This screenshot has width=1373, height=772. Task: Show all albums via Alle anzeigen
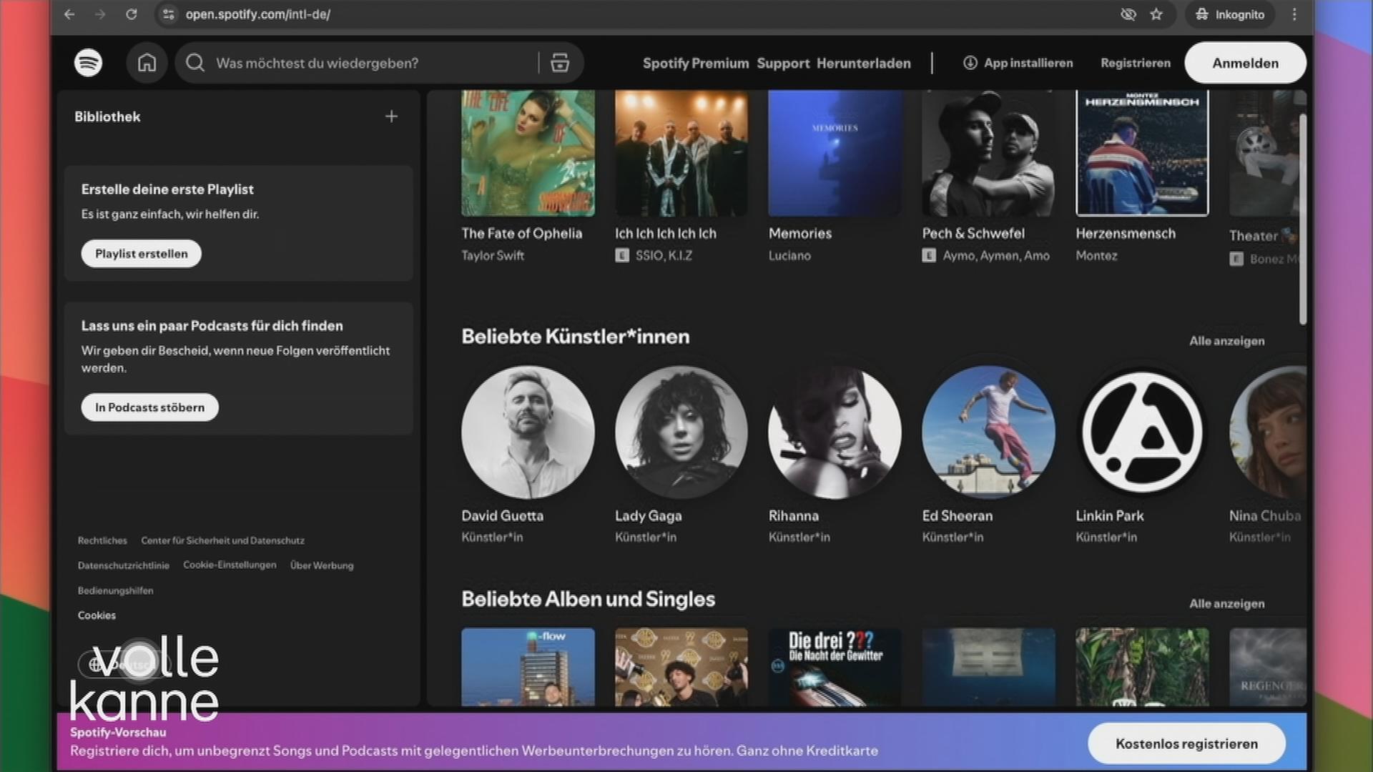point(1226,604)
